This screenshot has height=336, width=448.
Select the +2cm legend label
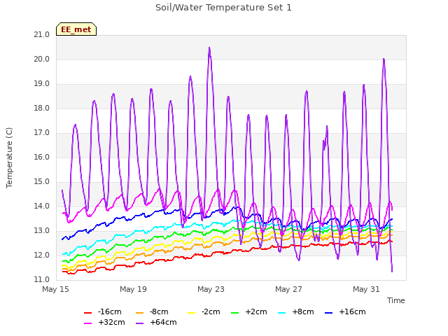tap(256, 311)
